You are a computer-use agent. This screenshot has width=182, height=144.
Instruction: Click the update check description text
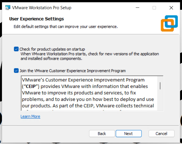click(90, 56)
